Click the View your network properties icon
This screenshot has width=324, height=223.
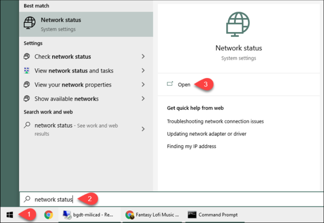pyautogui.click(x=27, y=85)
